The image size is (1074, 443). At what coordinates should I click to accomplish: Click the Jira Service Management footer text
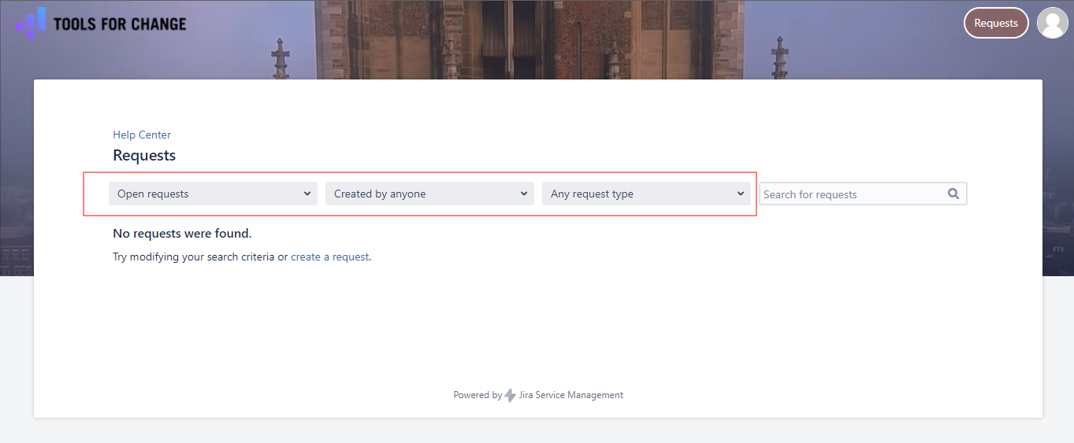point(571,395)
